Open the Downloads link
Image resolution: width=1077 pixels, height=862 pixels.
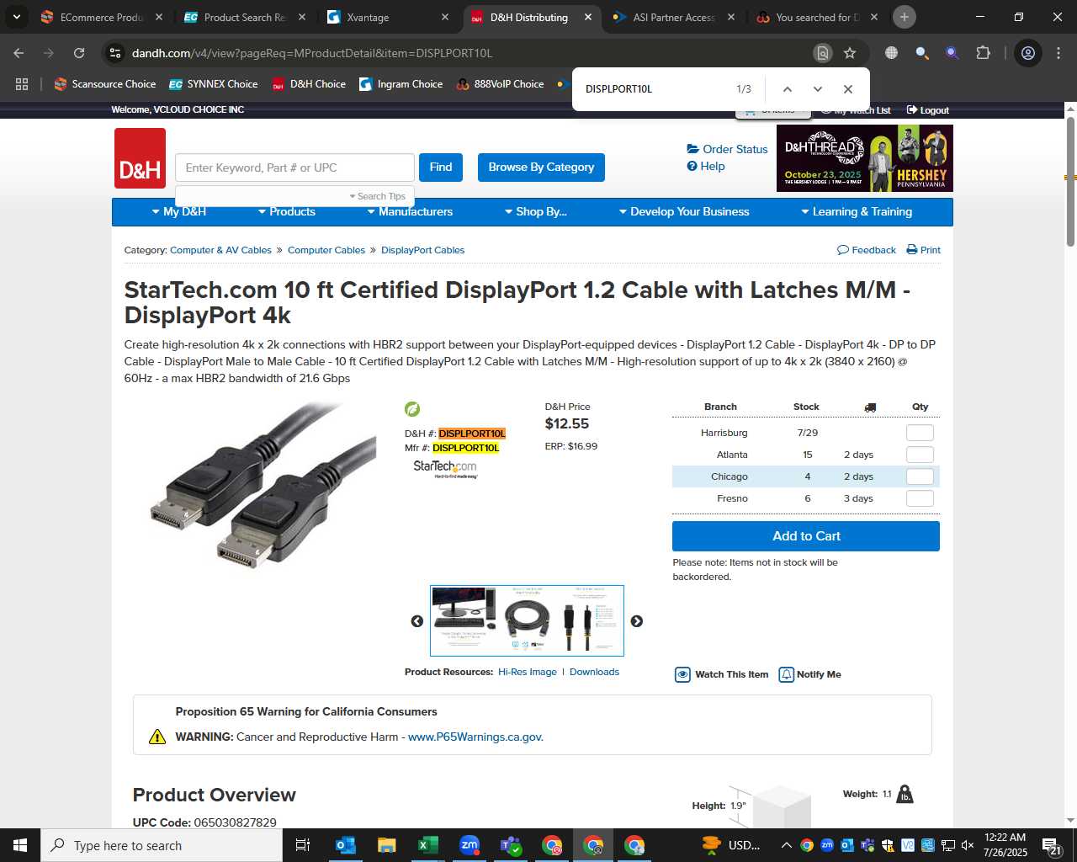594,672
